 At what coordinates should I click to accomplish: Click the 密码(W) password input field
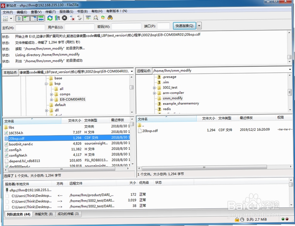126,26
